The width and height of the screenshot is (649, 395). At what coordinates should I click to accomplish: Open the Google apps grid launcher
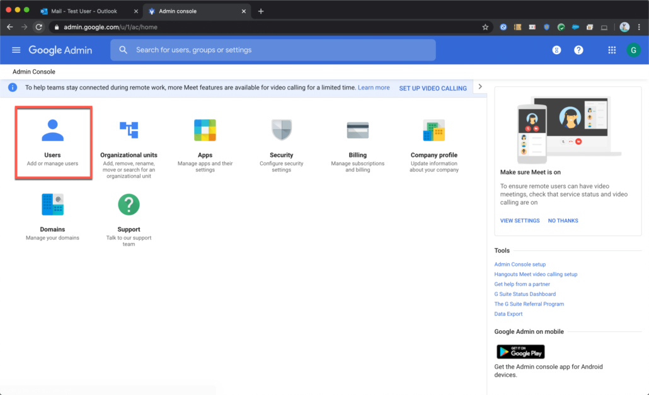(x=612, y=50)
